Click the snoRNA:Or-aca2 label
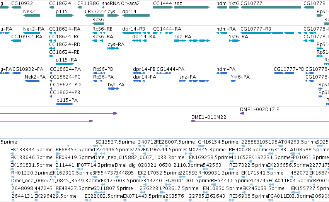 coord(121,3)
